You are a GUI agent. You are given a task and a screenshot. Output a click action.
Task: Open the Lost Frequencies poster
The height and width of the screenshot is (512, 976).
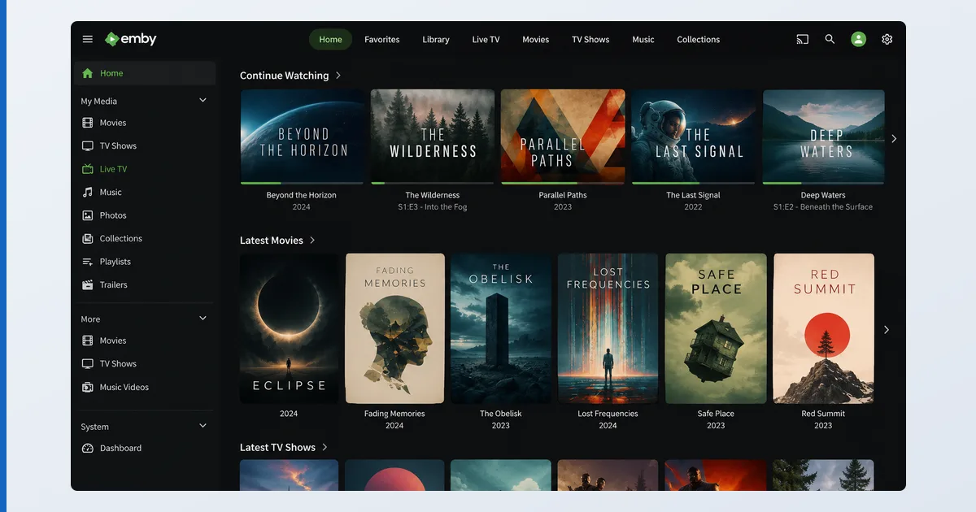click(608, 329)
